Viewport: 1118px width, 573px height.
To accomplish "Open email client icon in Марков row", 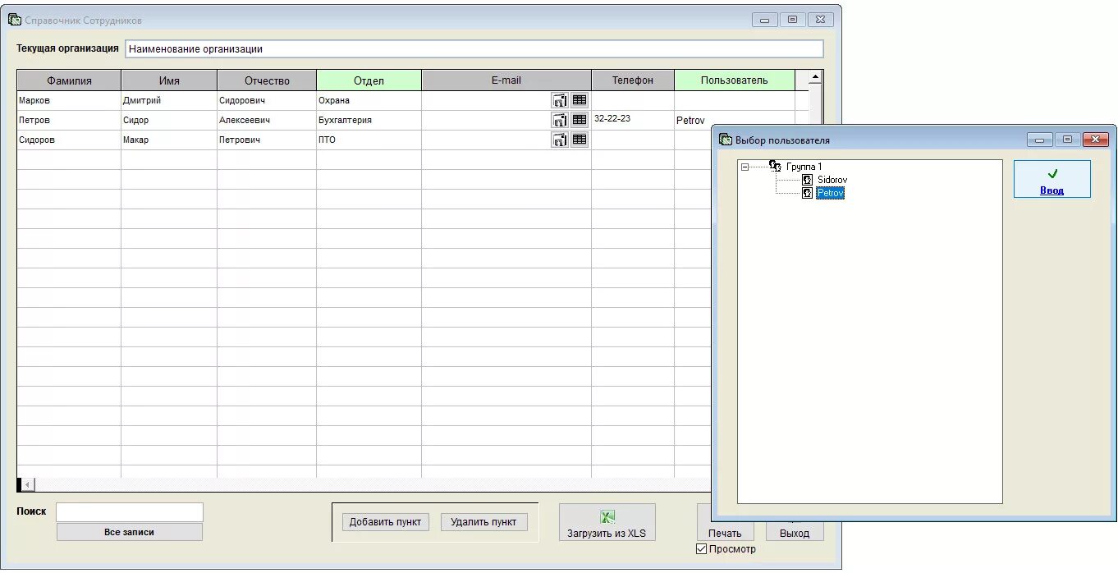I will coord(560,100).
